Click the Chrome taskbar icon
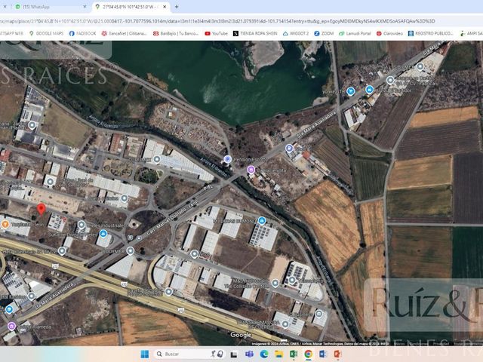The width and height of the screenshot is (483, 362). coord(308,354)
